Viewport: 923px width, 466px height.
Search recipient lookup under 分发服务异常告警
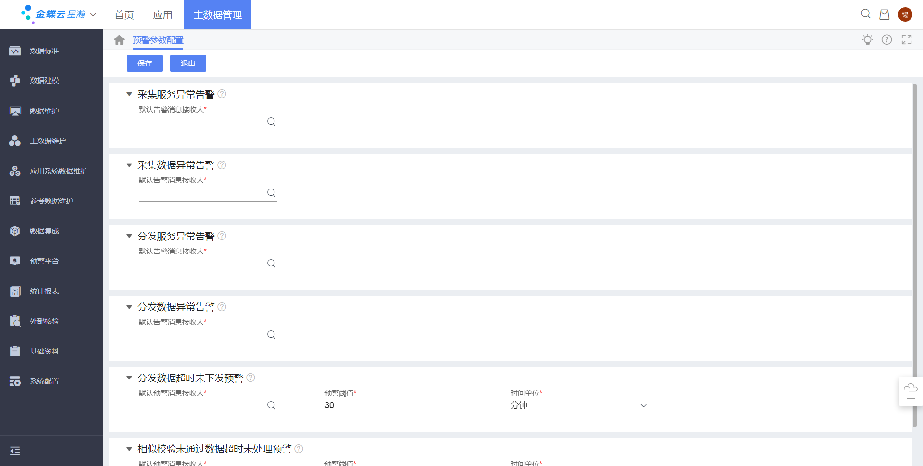(x=271, y=264)
